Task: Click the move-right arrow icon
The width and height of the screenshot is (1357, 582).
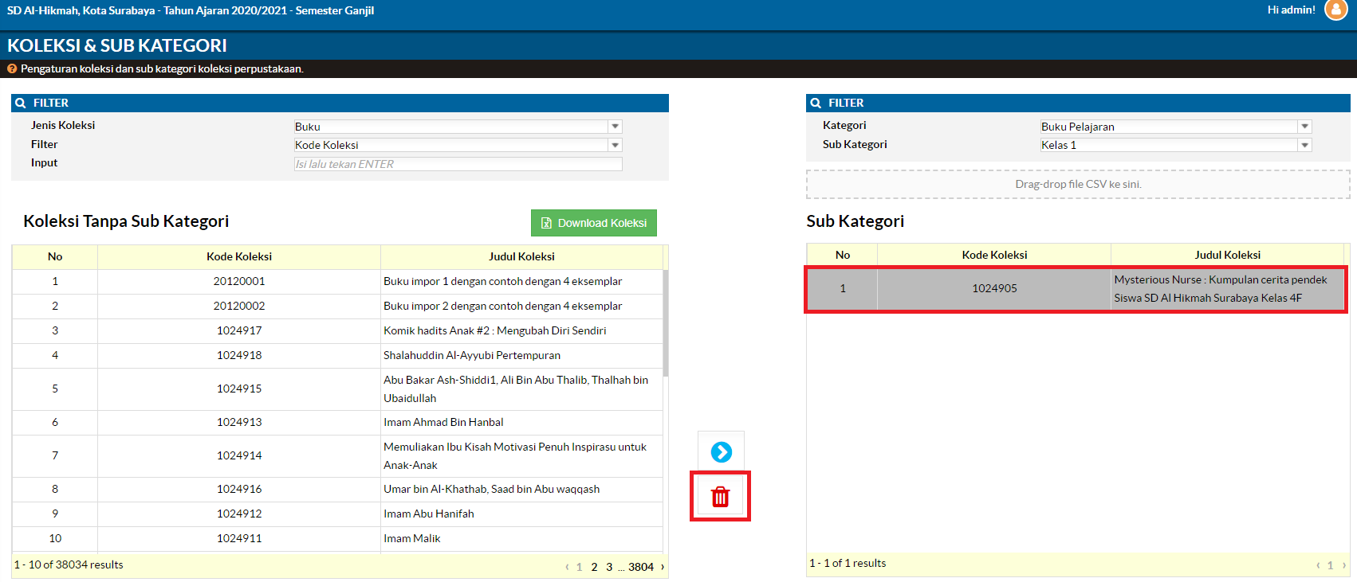Action: [x=721, y=452]
